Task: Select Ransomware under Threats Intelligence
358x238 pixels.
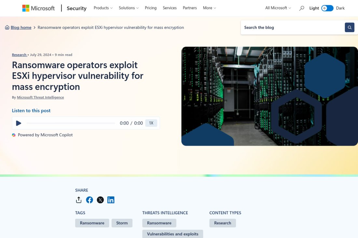Action: tap(159, 223)
